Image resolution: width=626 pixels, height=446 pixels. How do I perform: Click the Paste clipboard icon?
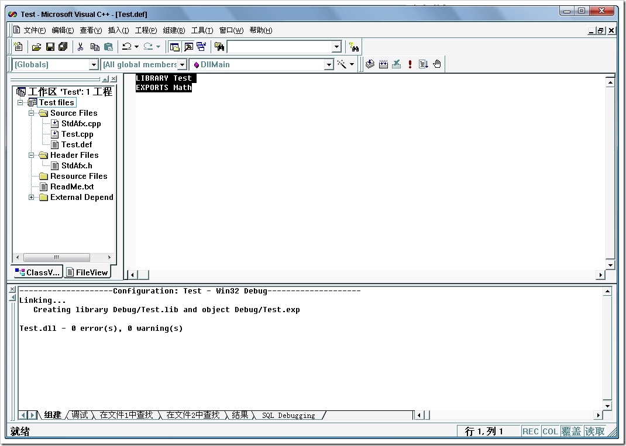(x=108, y=47)
